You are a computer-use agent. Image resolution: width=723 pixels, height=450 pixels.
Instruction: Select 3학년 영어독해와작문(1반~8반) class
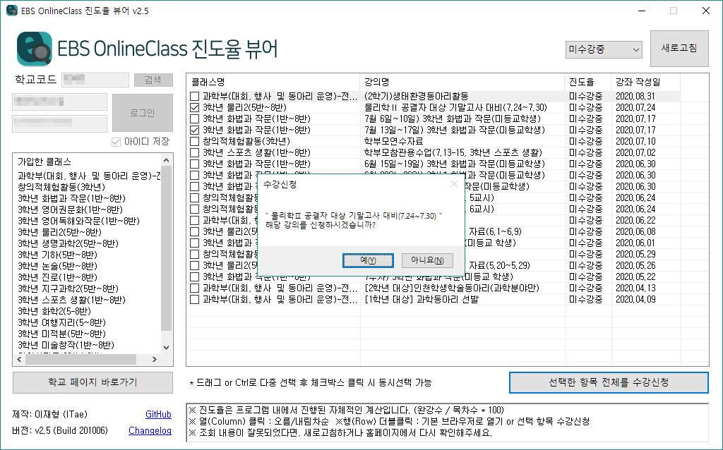pos(78,221)
